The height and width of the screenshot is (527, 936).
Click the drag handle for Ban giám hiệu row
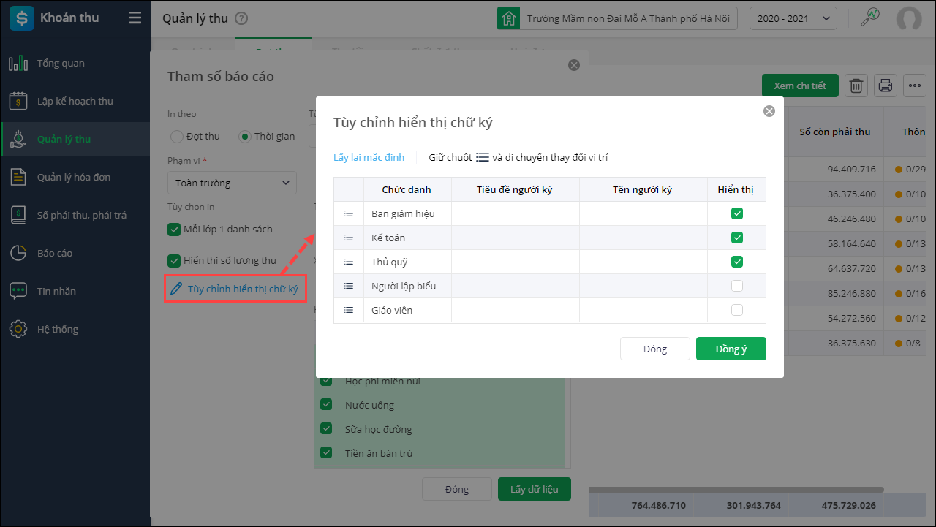(349, 213)
